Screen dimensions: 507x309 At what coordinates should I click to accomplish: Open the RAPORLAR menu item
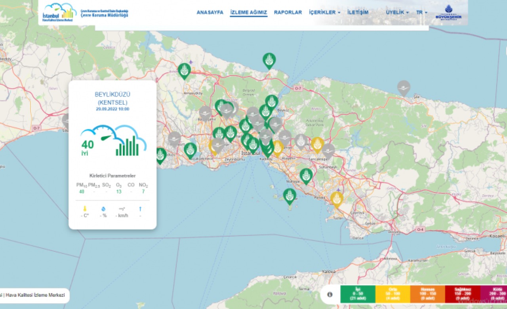[288, 12]
